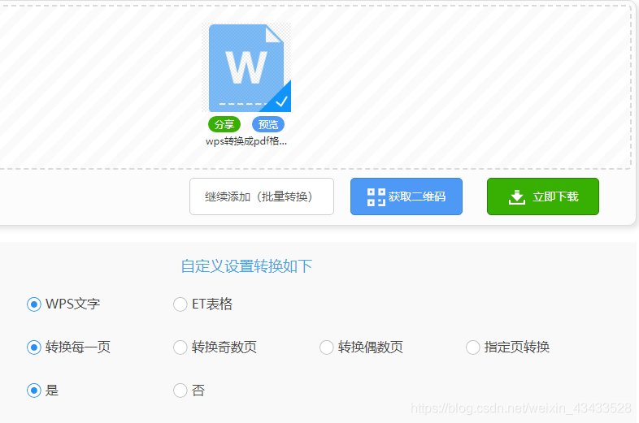639x423 pixels.
Task: Click 继续添加（批量转换） button
Action: (x=262, y=196)
